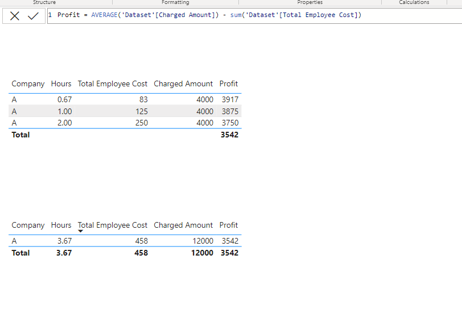Image resolution: width=462 pixels, height=322 pixels.
Task: Select the Profit cell showing 3875
Action: coord(230,111)
